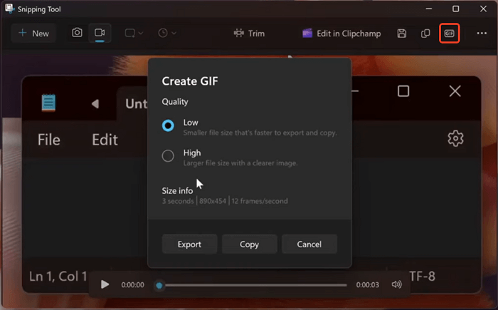Mute the video volume speaker icon

click(397, 284)
